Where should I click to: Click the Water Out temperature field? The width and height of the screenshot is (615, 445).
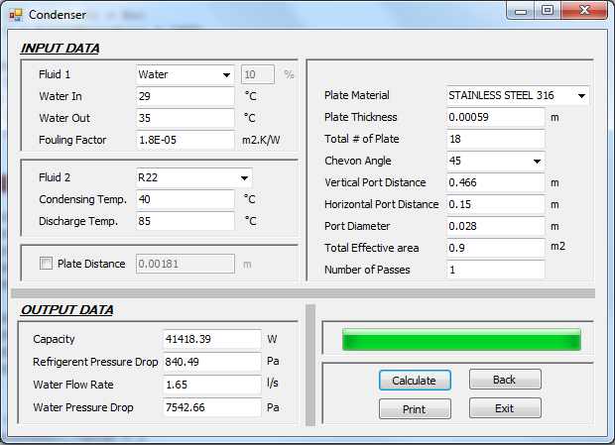(x=184, y=118)
